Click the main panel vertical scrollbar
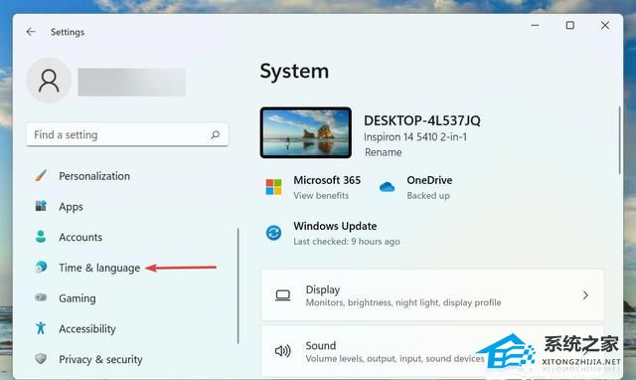Image resolution: width=636 pixels, height=380 pixels. [x=619, y=140]
